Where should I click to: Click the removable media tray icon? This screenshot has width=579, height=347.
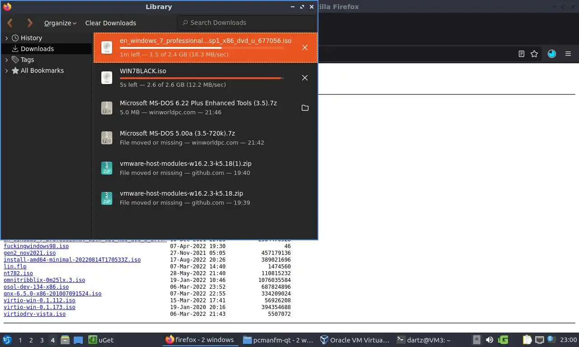476,340
